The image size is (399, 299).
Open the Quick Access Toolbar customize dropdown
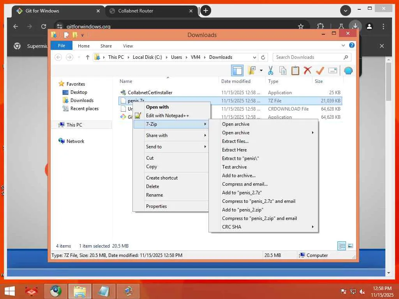(x=83, y=35)
